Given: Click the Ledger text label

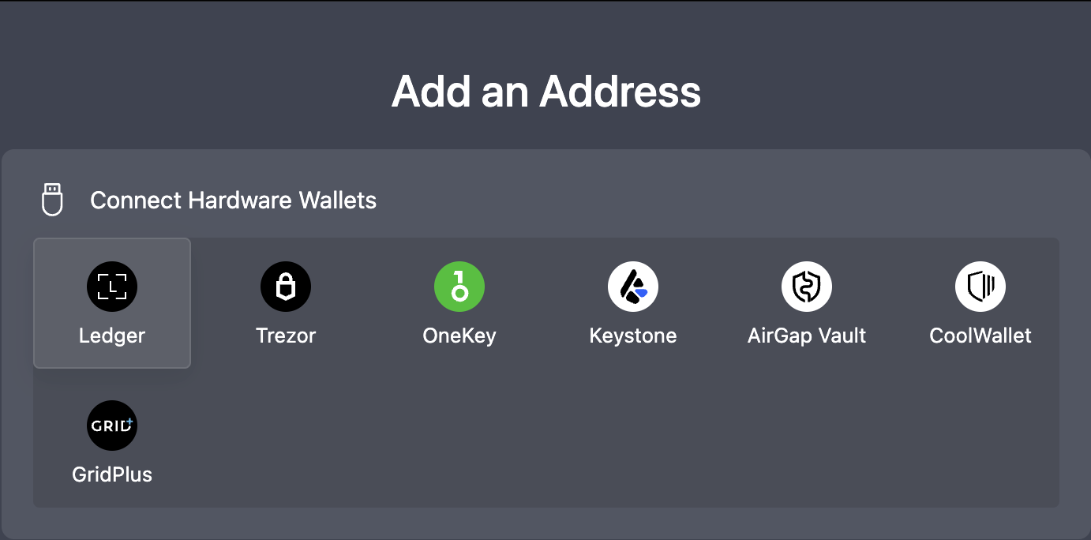Looking at the screenshot, I should coord(112,336).
